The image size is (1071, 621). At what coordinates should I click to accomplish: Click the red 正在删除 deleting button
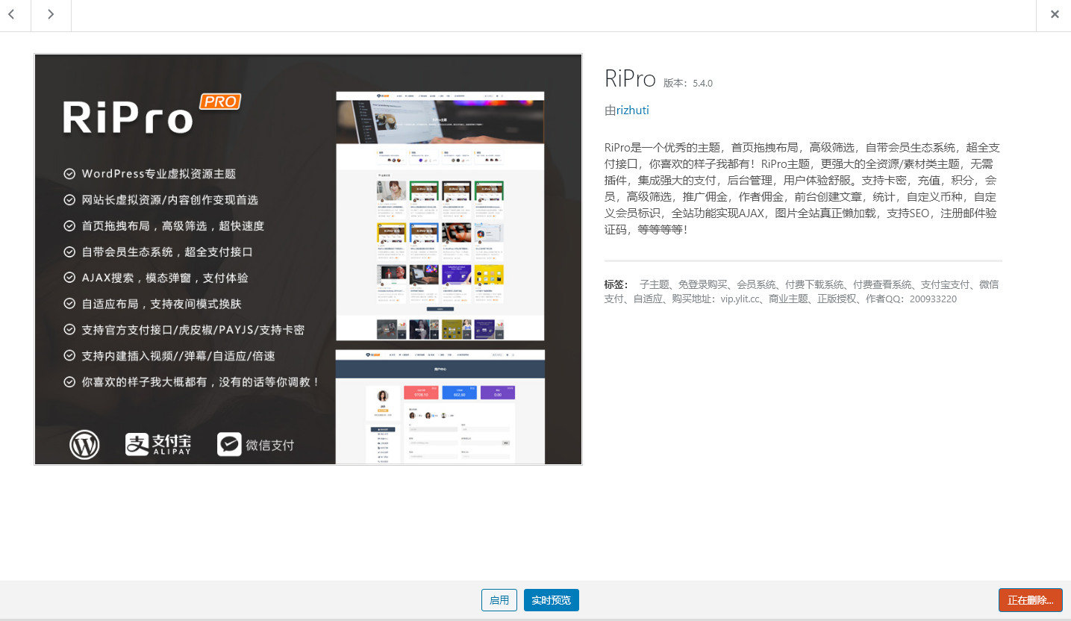[1030, 600]
